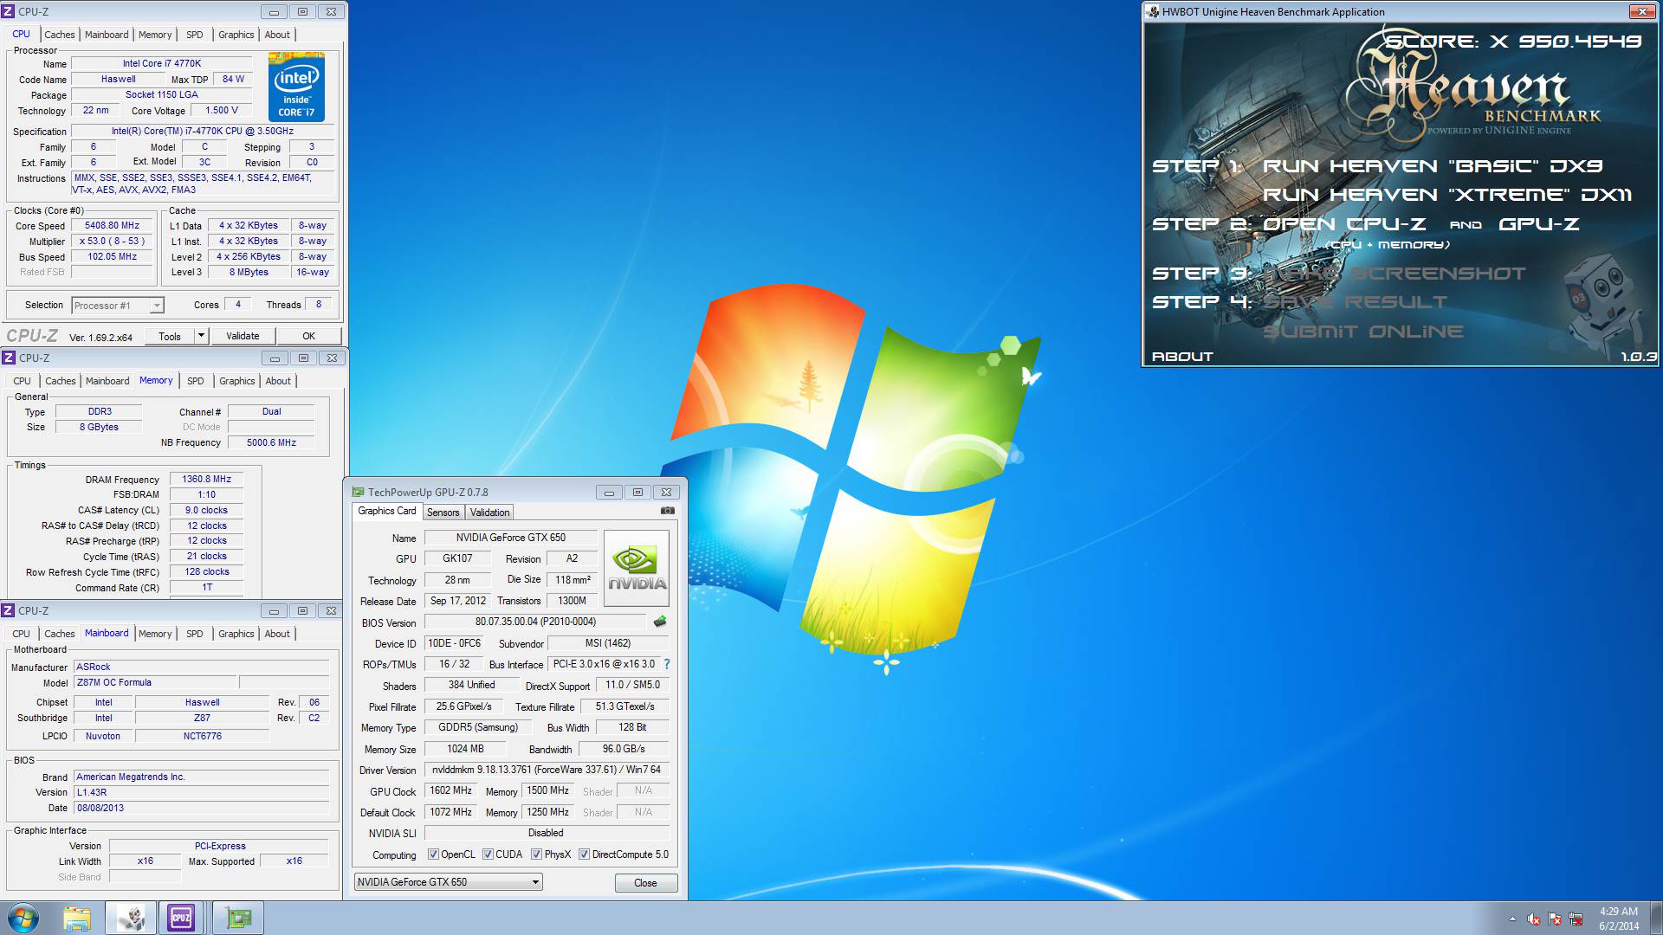Image resolution: width=1663 pixels, height=935 pixels.
Task: Click the GPU-Z screenshot camera icon
Action: click(667, 511)
